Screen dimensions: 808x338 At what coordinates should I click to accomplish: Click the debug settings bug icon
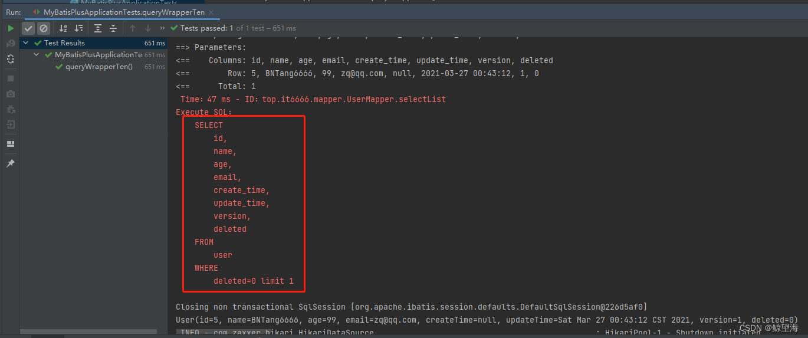click(x=11, y=109)
